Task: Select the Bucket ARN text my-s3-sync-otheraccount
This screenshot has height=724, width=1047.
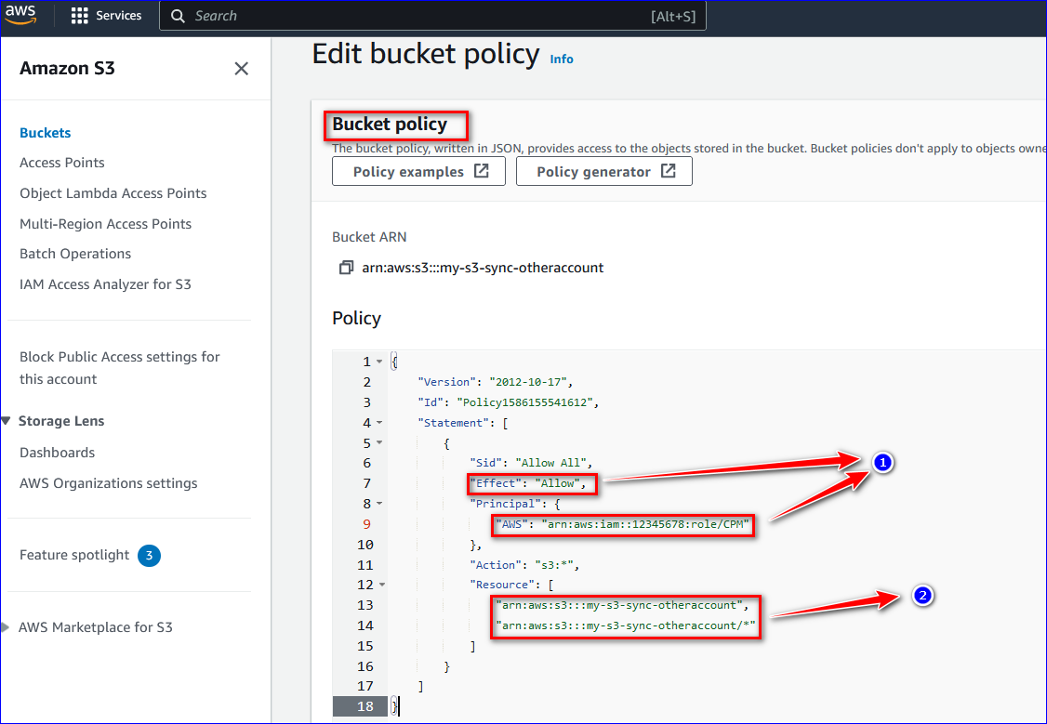Action: pyautogui.click(x=483, y=268)
